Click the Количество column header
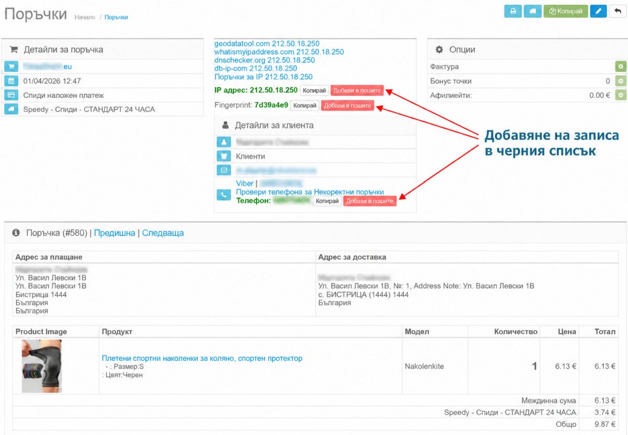Image resolution: width=628 pixels, height=435 pixels. point(516,331)
